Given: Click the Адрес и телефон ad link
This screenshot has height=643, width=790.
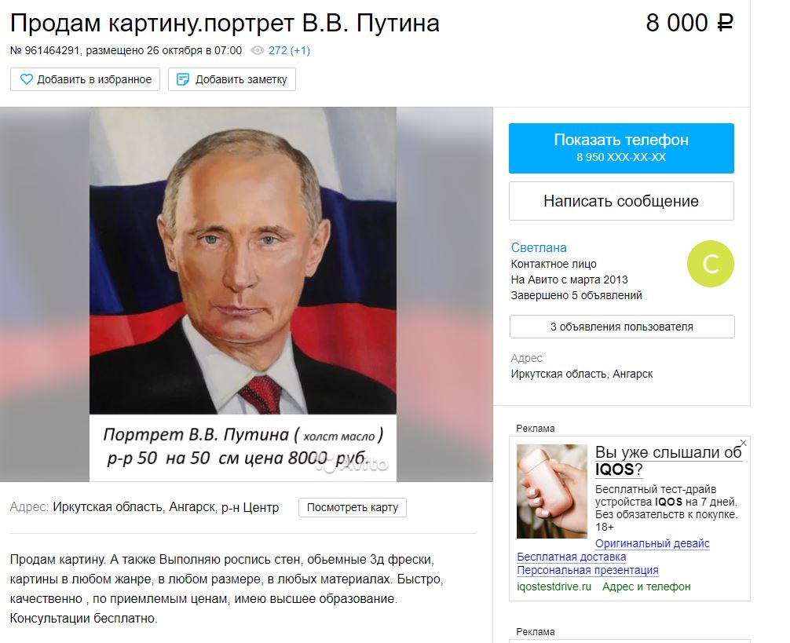Looking at the screenshot, I should point(646,586).
